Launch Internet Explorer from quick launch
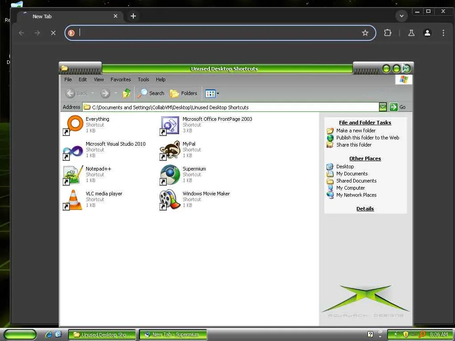This screenshot has height=341, width=455. 49,335
